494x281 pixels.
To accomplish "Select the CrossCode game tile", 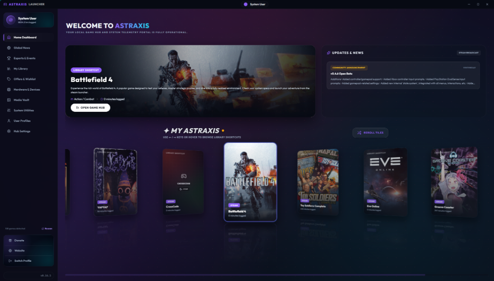I will tap(183, 182).
